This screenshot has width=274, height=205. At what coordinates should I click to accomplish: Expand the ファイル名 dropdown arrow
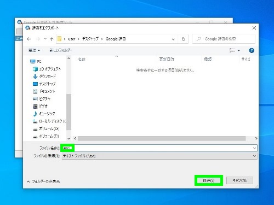tap(254, 148)
